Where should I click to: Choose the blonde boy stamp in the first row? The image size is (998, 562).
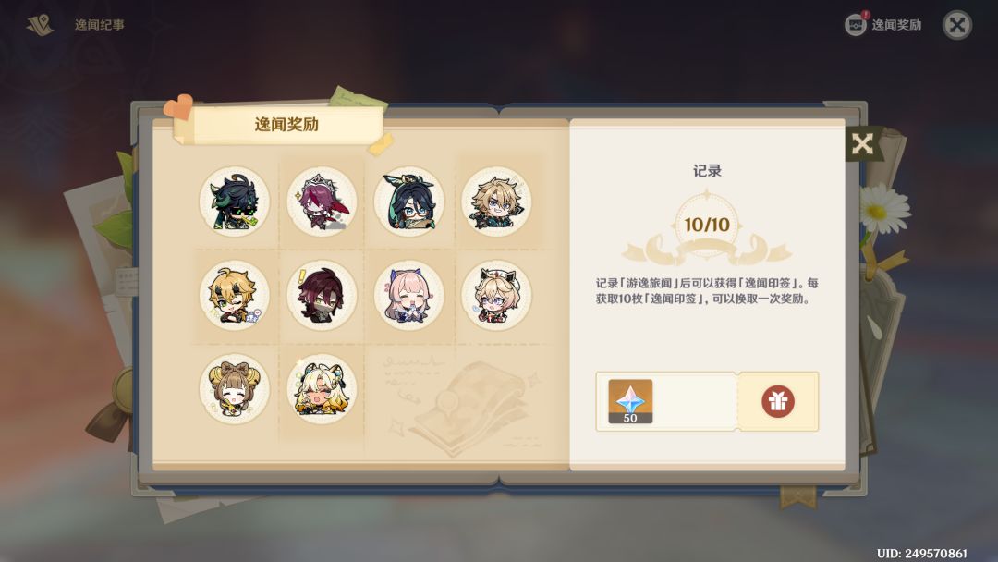[x=496, y=202]
